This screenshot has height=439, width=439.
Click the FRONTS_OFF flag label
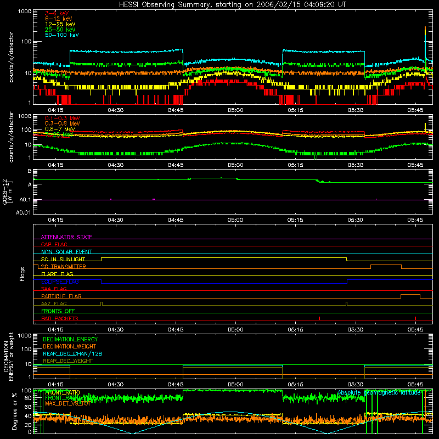point(58,311)
